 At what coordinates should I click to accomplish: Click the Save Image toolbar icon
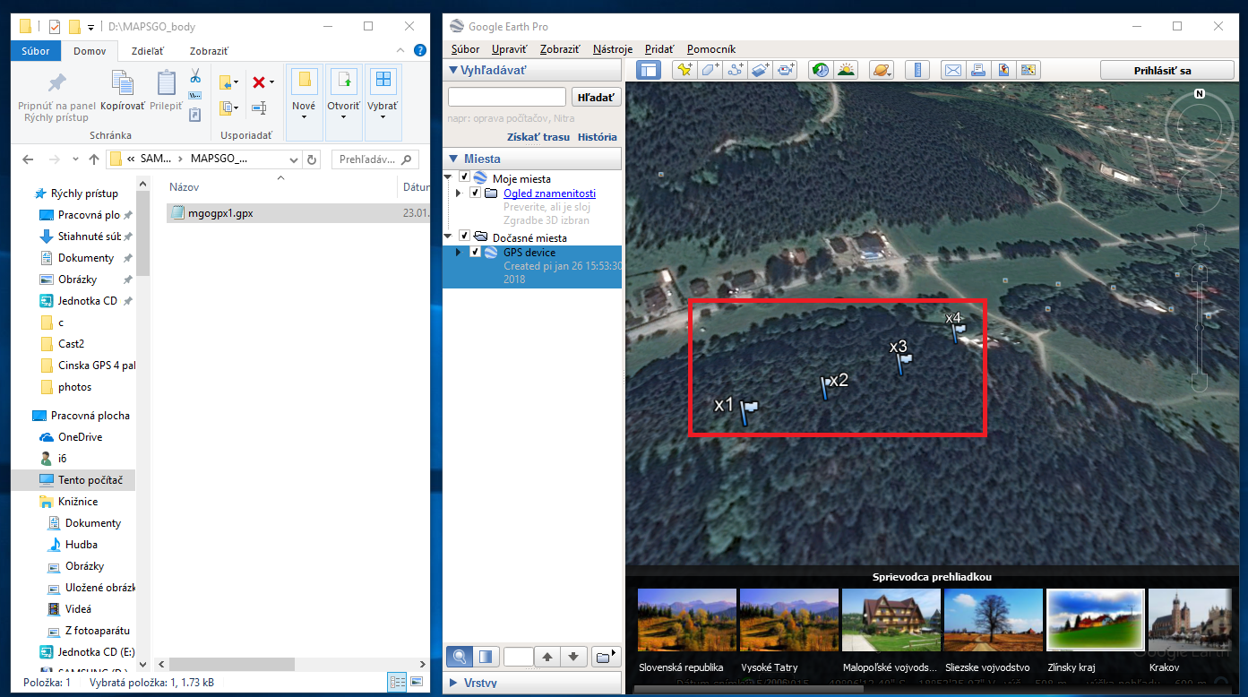(x=1029, y=70)
